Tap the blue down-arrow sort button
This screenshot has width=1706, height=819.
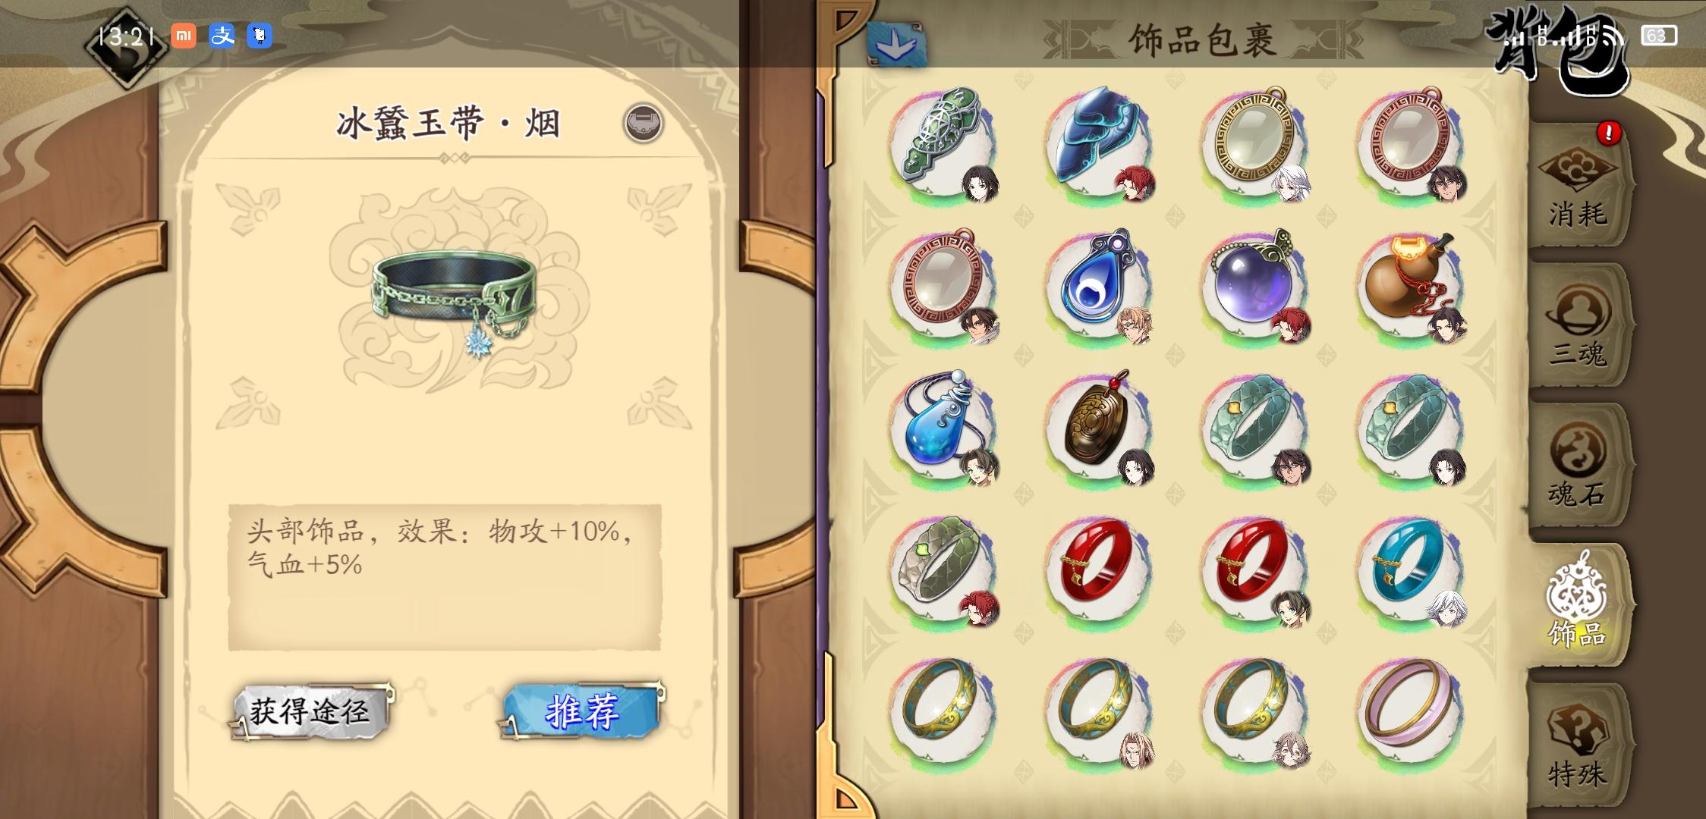tap(895, 44)
